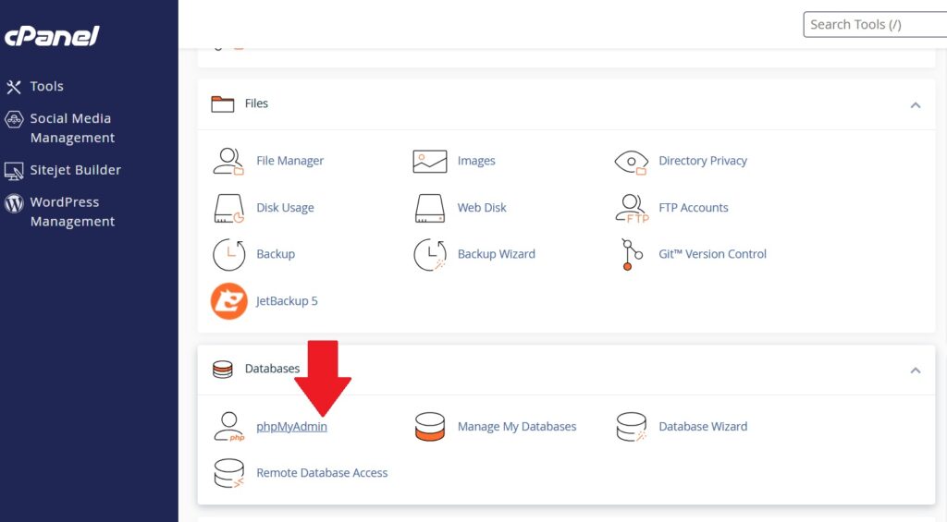Click the Tools wrench icon in sidebar
The width and height of the screenshot is (947, 522).
(14, 87)
